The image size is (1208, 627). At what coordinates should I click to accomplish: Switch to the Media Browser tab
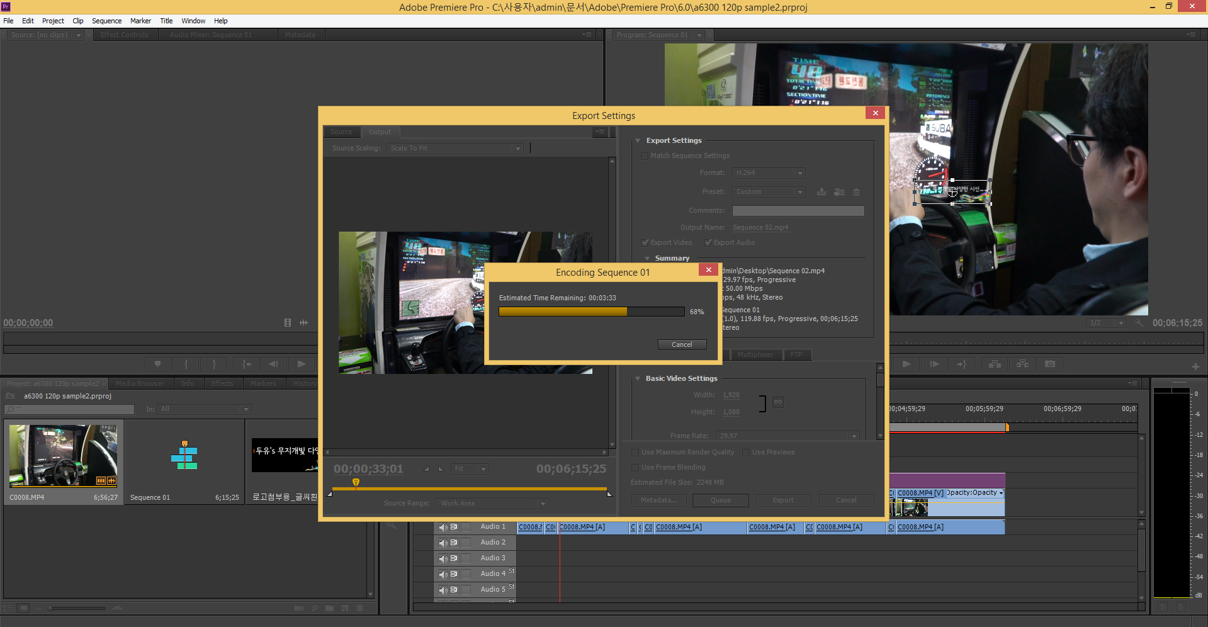[140, 383]
